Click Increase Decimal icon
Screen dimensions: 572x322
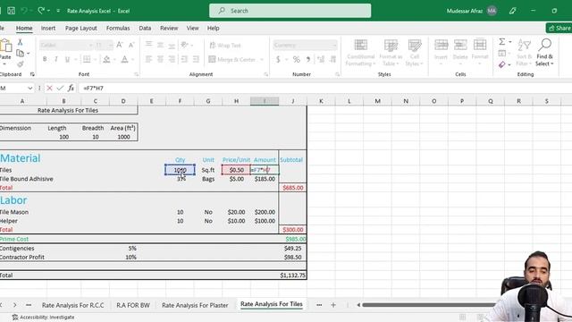point(321,59)
